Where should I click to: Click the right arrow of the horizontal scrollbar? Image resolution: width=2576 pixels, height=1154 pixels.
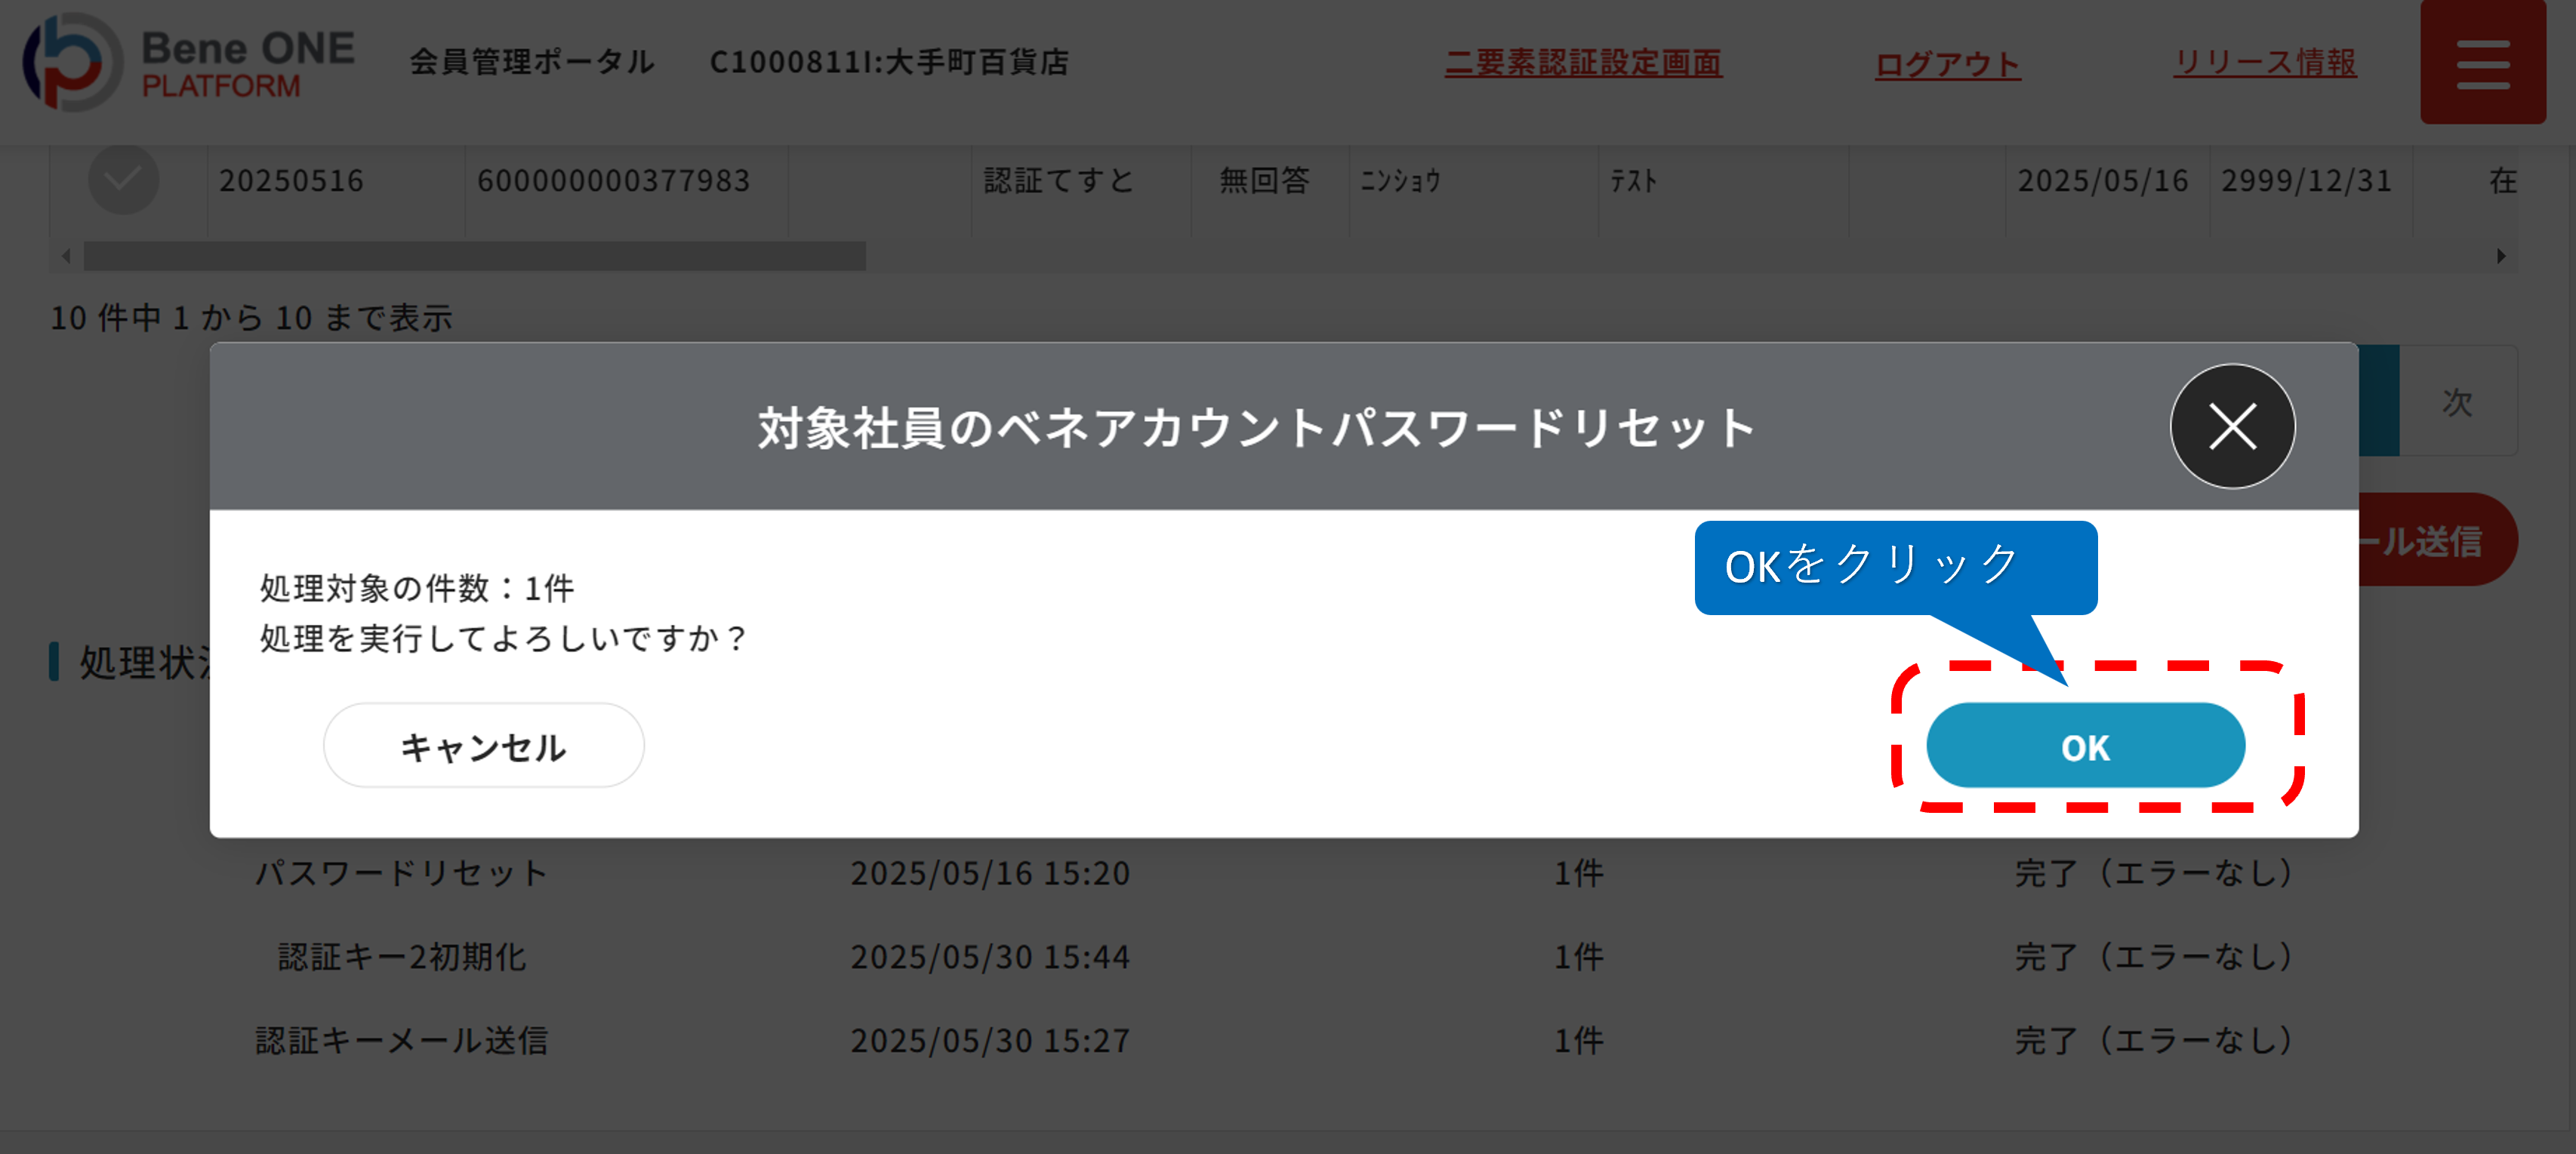pos(2500,256)
